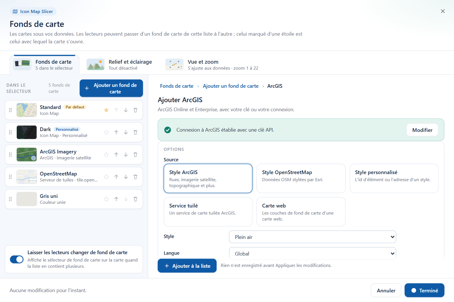
Task: Click Modifier for ArcGIS connection
Action: pyautogui.click(x=422, y=130)
